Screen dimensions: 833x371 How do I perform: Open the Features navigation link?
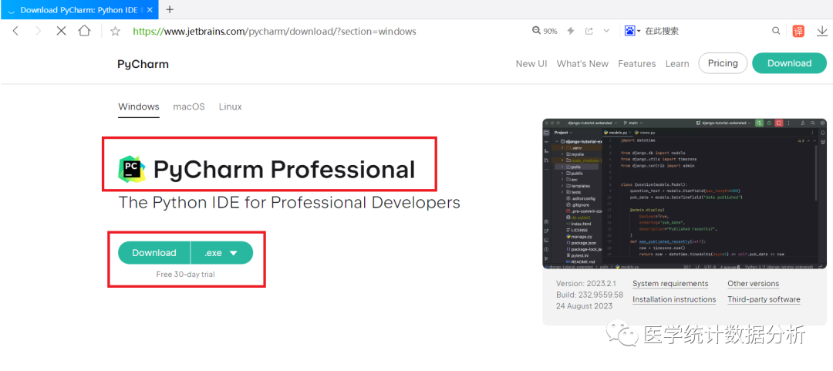[637, 64]
